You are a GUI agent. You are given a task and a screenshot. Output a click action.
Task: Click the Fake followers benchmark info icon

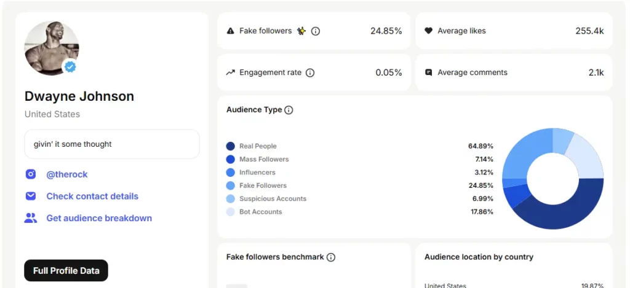[x=330, y=257]
